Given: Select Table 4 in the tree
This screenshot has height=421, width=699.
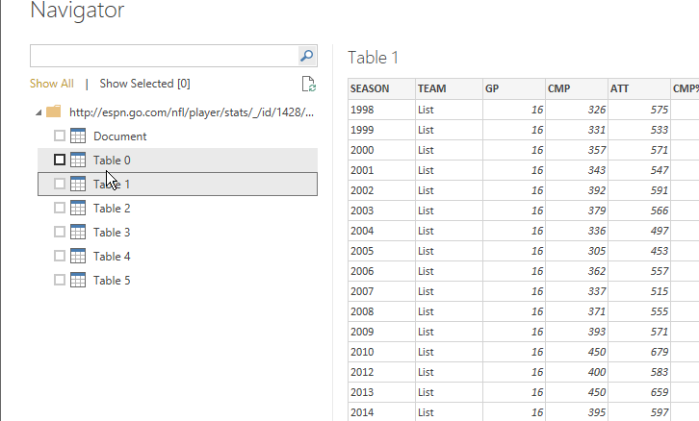Looking at the screenshot, I should coord(112,257).
